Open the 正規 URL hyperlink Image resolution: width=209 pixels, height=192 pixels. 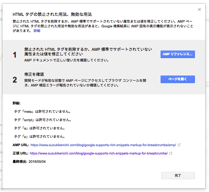99,153
